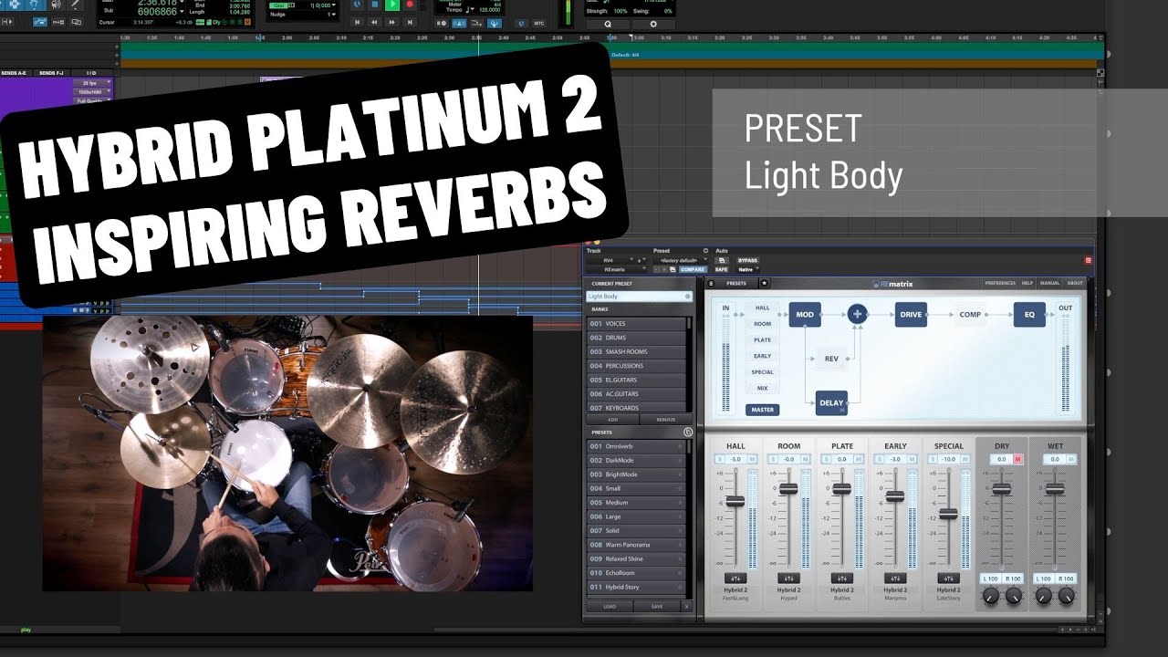
Task: Click the REMOVE bank button
Action: (666, 419)
